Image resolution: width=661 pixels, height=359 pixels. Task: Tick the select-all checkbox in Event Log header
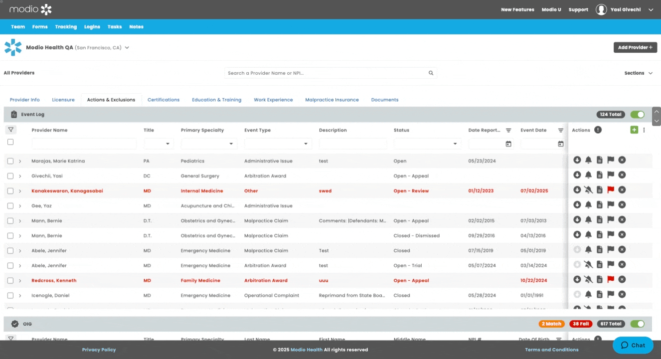click(x=10, y=142)
